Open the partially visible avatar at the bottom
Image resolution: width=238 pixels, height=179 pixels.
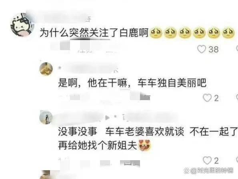pyautogui.click(x=45, y=175)
